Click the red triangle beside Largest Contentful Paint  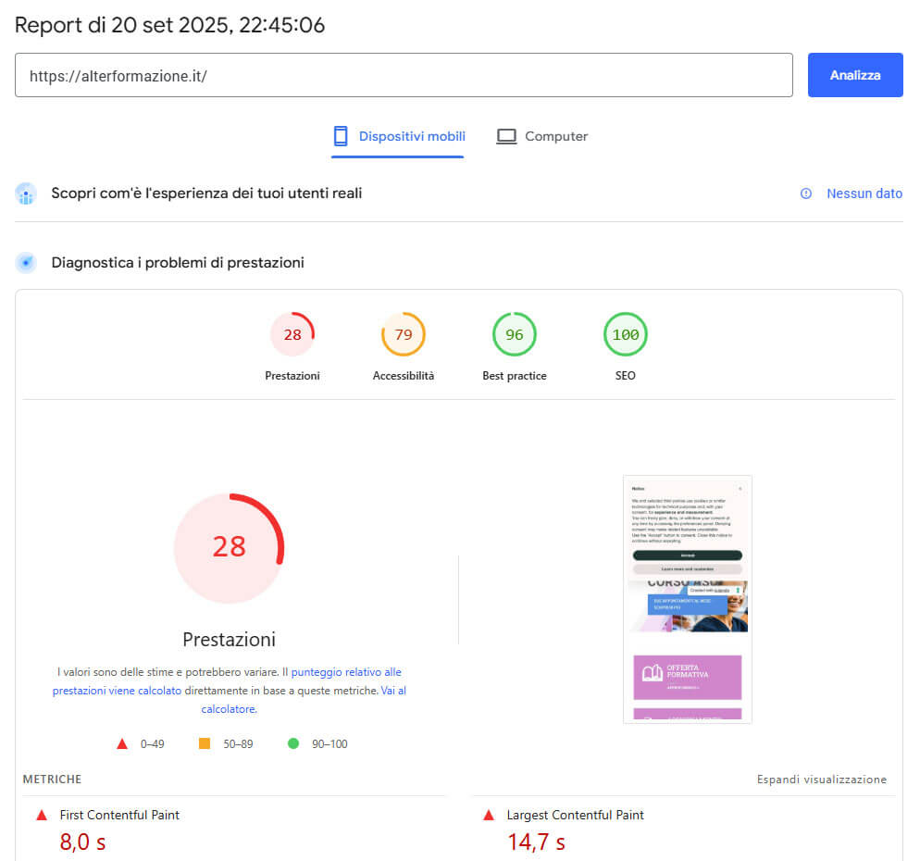pyautogui.click(x=489, y=816)
